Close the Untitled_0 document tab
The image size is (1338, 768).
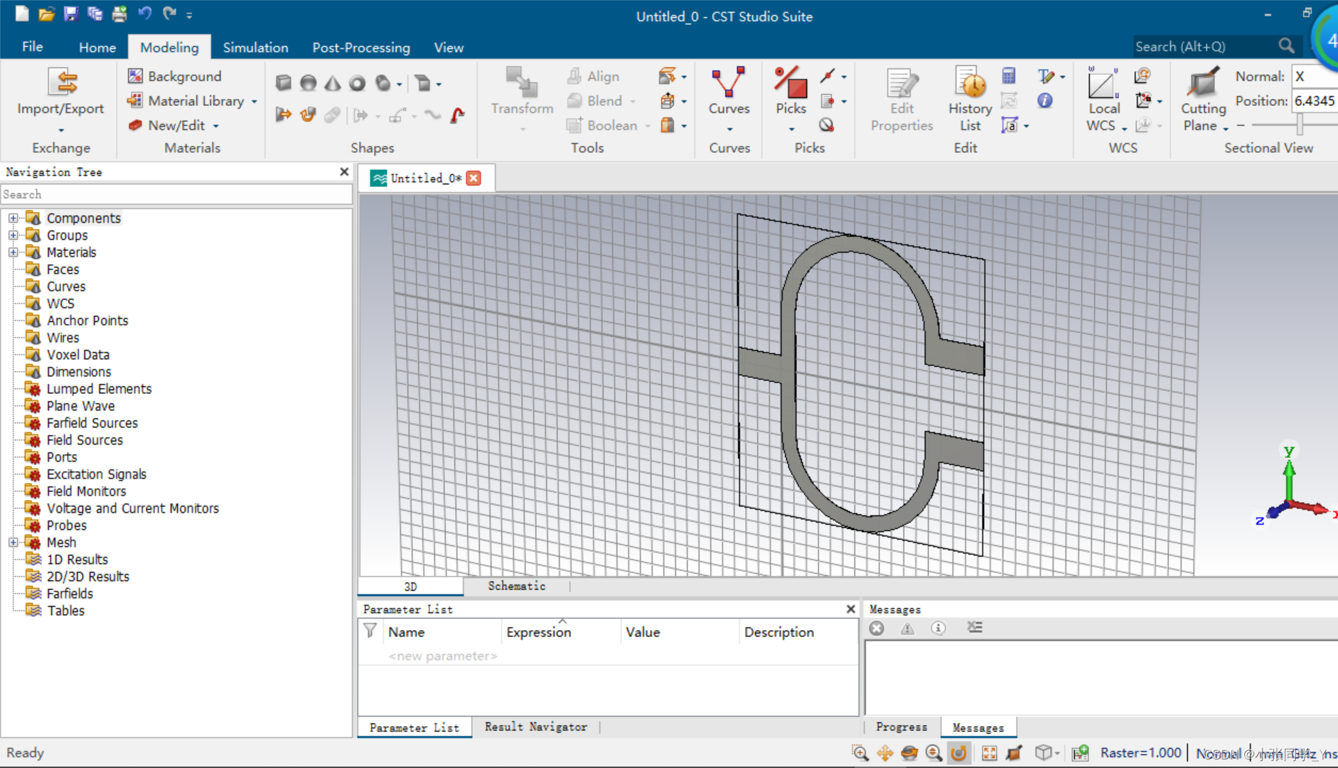473,178
